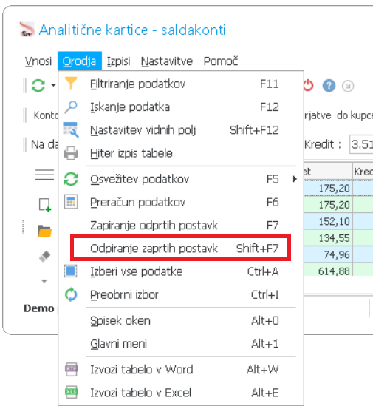Open the hamburger lines sidebar menu
This screenshot has height=409, width=373.
pyautogui.click(x=44, y=175)
